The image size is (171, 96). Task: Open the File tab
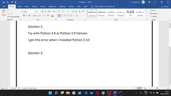4,6
